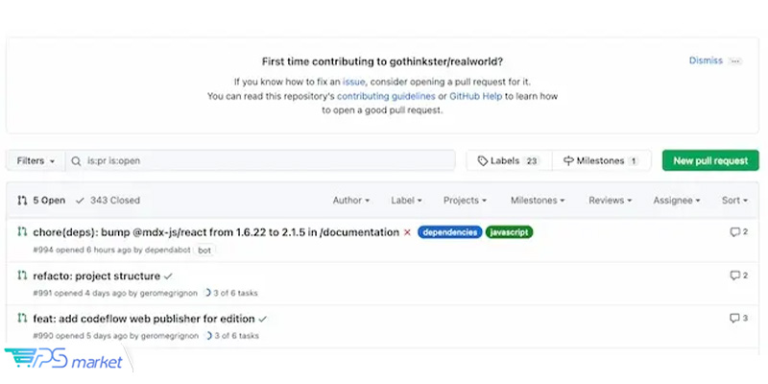The height and width of the screenshot is (384, 768).
Task: Follow the 'issue' link in banner
Action: (353, 82)
